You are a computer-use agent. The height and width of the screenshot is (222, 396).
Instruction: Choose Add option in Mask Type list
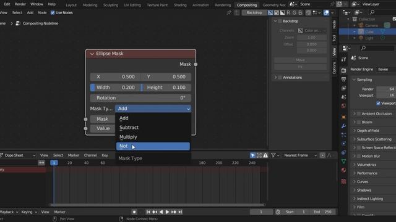point(153,118)
